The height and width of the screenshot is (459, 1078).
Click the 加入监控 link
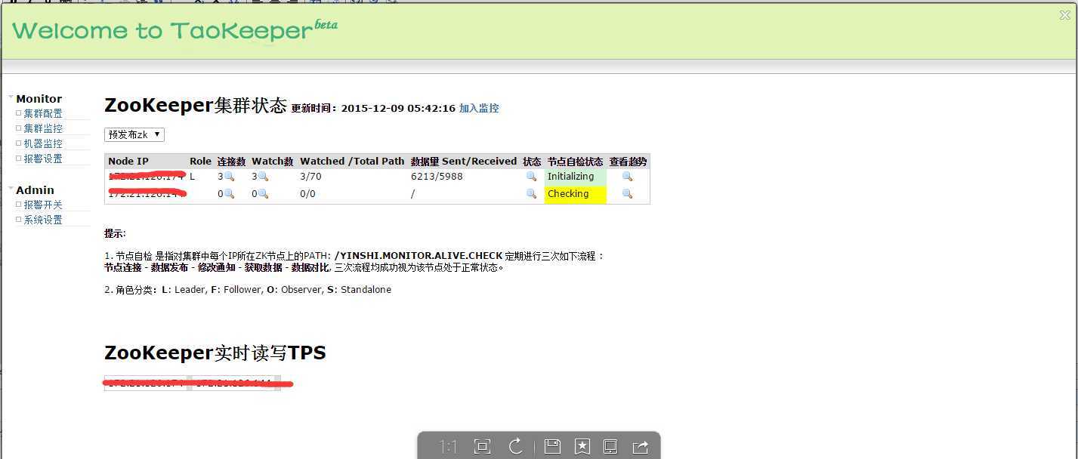coord(479,108)
